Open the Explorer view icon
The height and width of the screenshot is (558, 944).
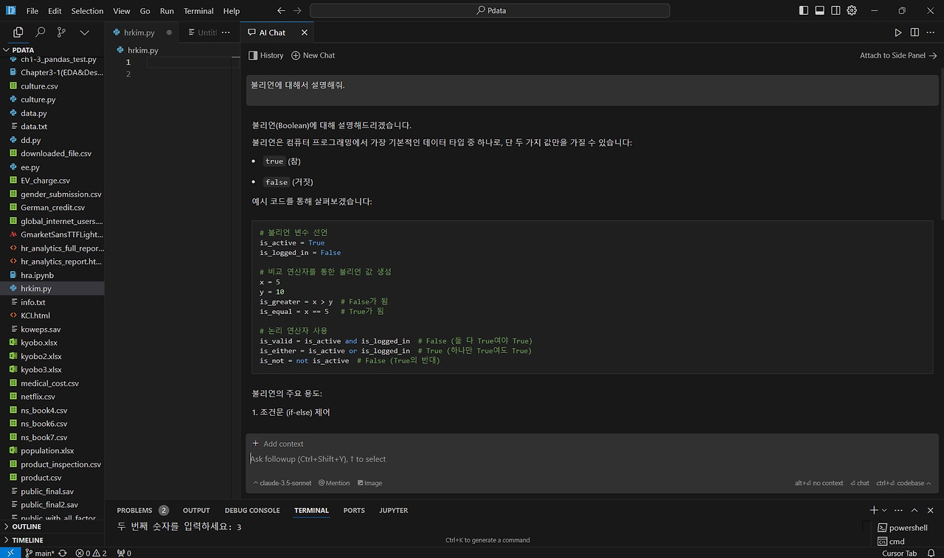pyautogui.click(x=18, y=32)
